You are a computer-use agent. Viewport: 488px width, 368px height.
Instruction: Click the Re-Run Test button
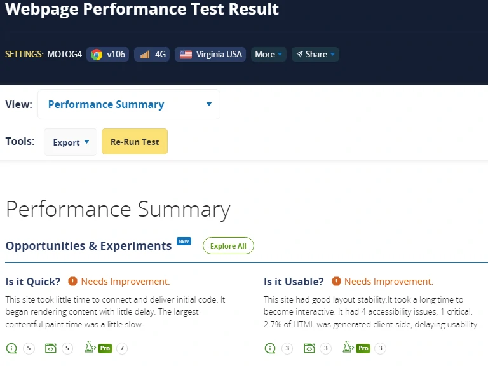pos(135,142)
